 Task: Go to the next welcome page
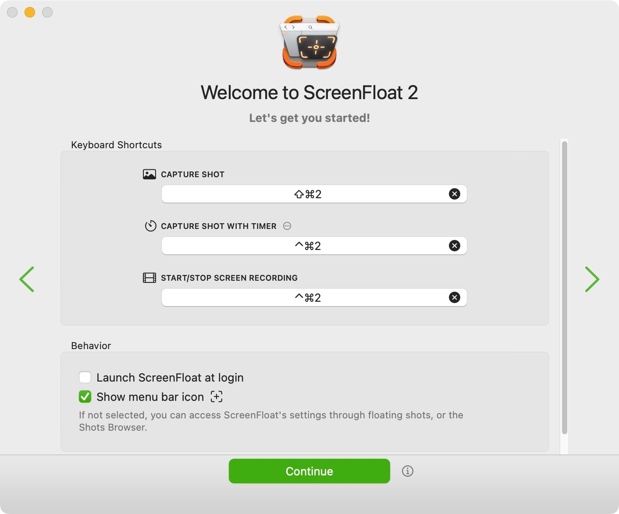[592, 279]
